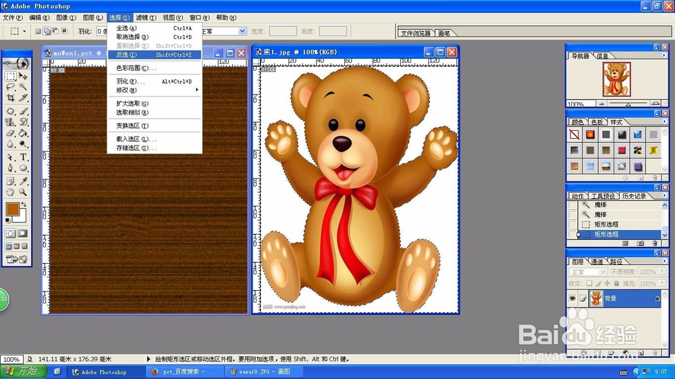Open the style dropdown showing 正常 in options bar

(x=242, y=31)
